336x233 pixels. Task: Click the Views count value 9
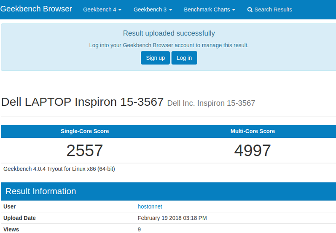[x=139, y=230]
